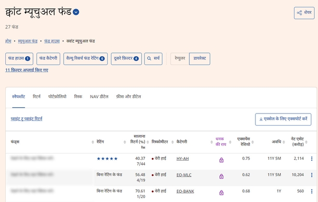Open three-dot menu for EQ-BANK fund row
The height and width of the screenshot is (202, 318).
(311, 191)
